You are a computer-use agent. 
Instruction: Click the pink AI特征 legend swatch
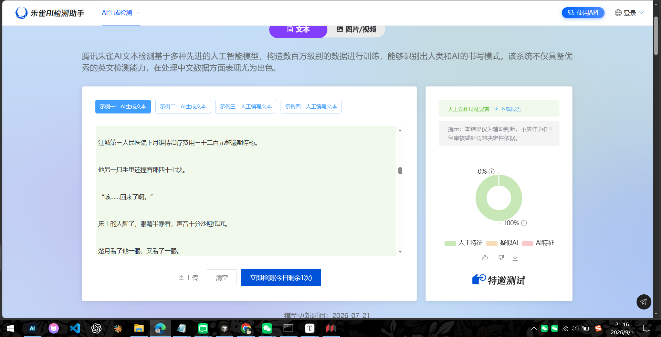[527, 243]
